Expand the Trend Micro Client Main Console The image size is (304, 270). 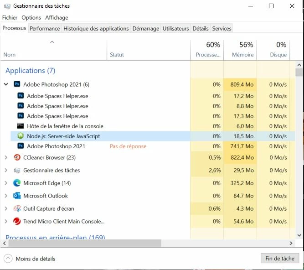(x=6, y=221)
